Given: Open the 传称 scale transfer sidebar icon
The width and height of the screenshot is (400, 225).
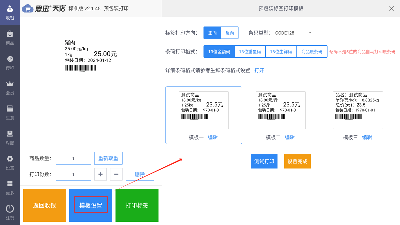Looking at the screenshot, I should 10,62.
